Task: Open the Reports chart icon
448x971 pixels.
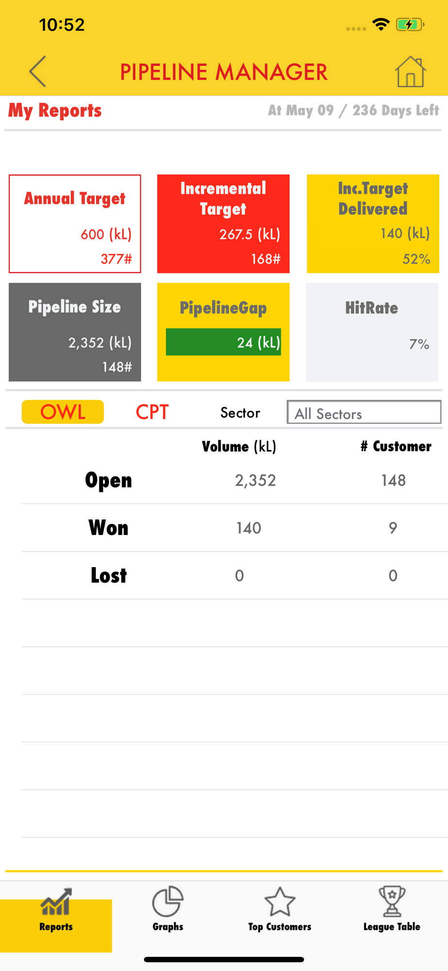Action: coord(56,901)
